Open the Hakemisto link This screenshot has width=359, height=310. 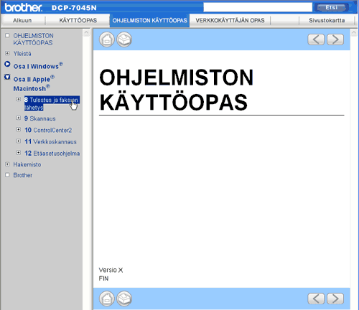tap(27, 164)
